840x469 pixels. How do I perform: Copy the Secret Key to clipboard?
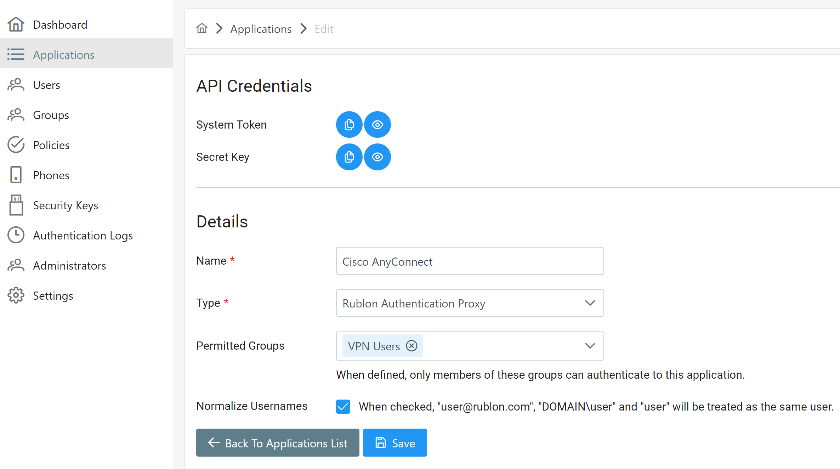pos(349,157)
